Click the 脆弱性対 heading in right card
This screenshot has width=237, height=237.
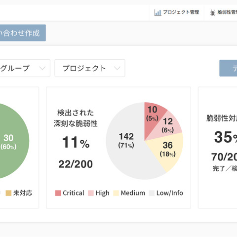[x=222, y=118]
